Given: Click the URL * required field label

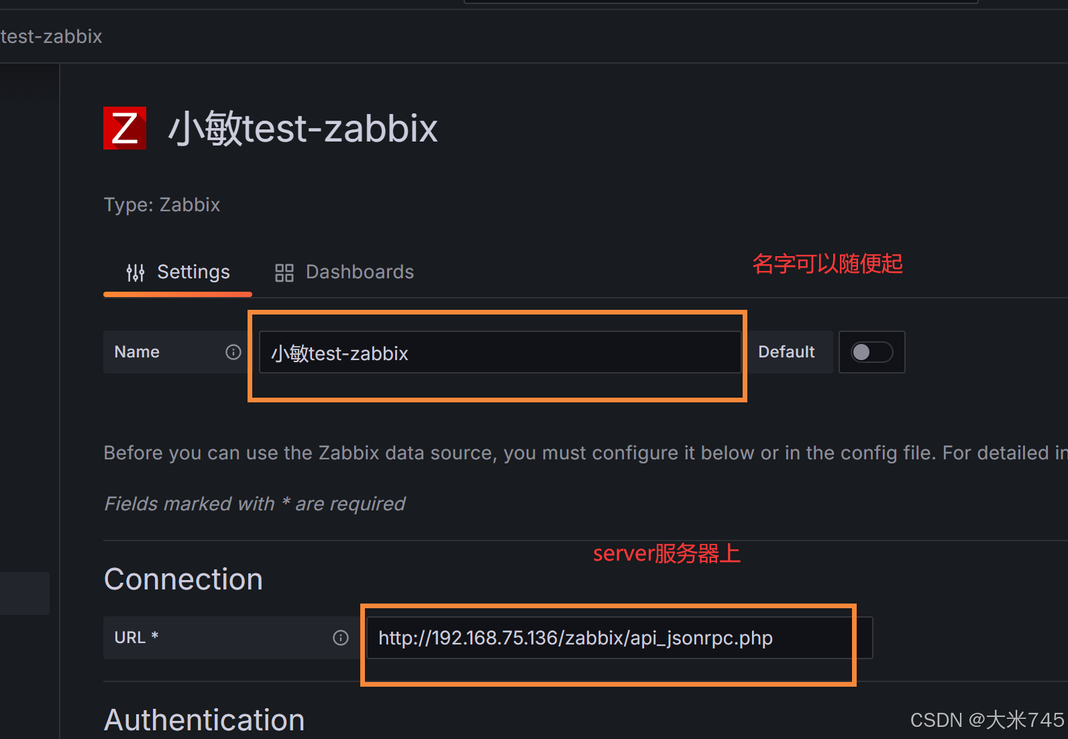Looking at the screenshot, I should click(136, 637).
